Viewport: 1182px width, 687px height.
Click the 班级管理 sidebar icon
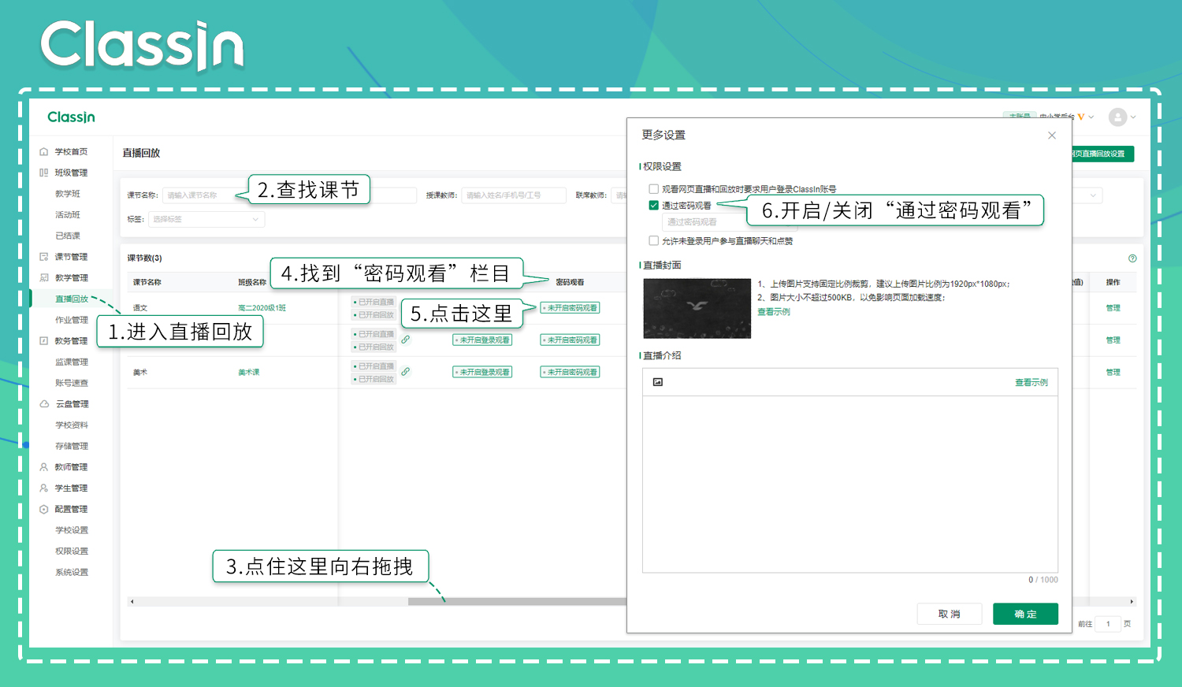point(44,173)
